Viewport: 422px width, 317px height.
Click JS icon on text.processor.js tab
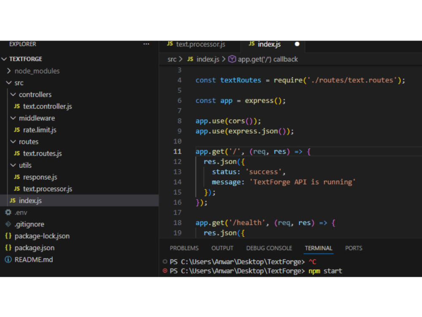pyautogui.click(x=170, y=44)
